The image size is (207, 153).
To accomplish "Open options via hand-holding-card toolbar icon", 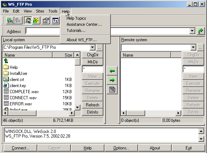I will 46,20.
